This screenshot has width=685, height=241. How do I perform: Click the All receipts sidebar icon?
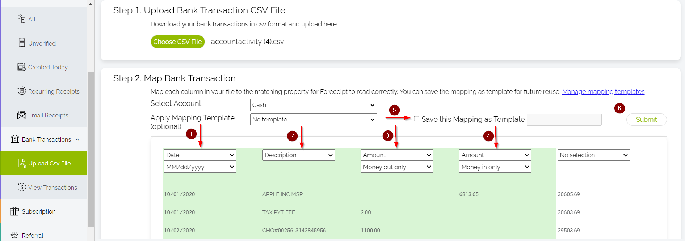pos(22,18)
